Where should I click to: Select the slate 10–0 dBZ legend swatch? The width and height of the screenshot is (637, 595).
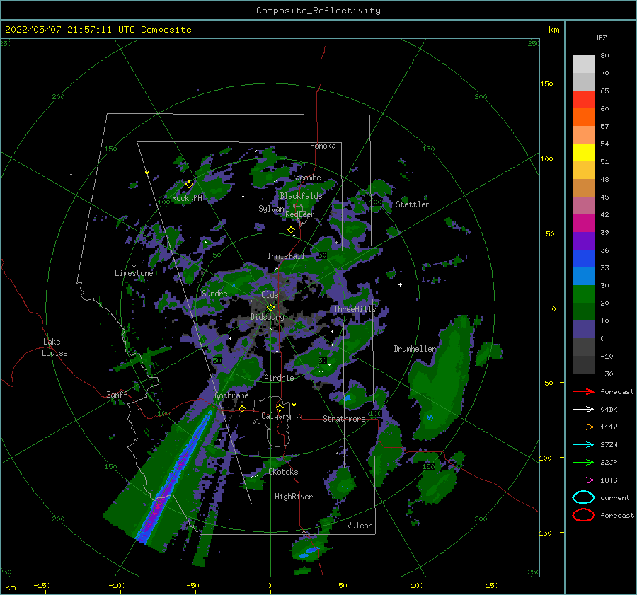pos(583,330)
